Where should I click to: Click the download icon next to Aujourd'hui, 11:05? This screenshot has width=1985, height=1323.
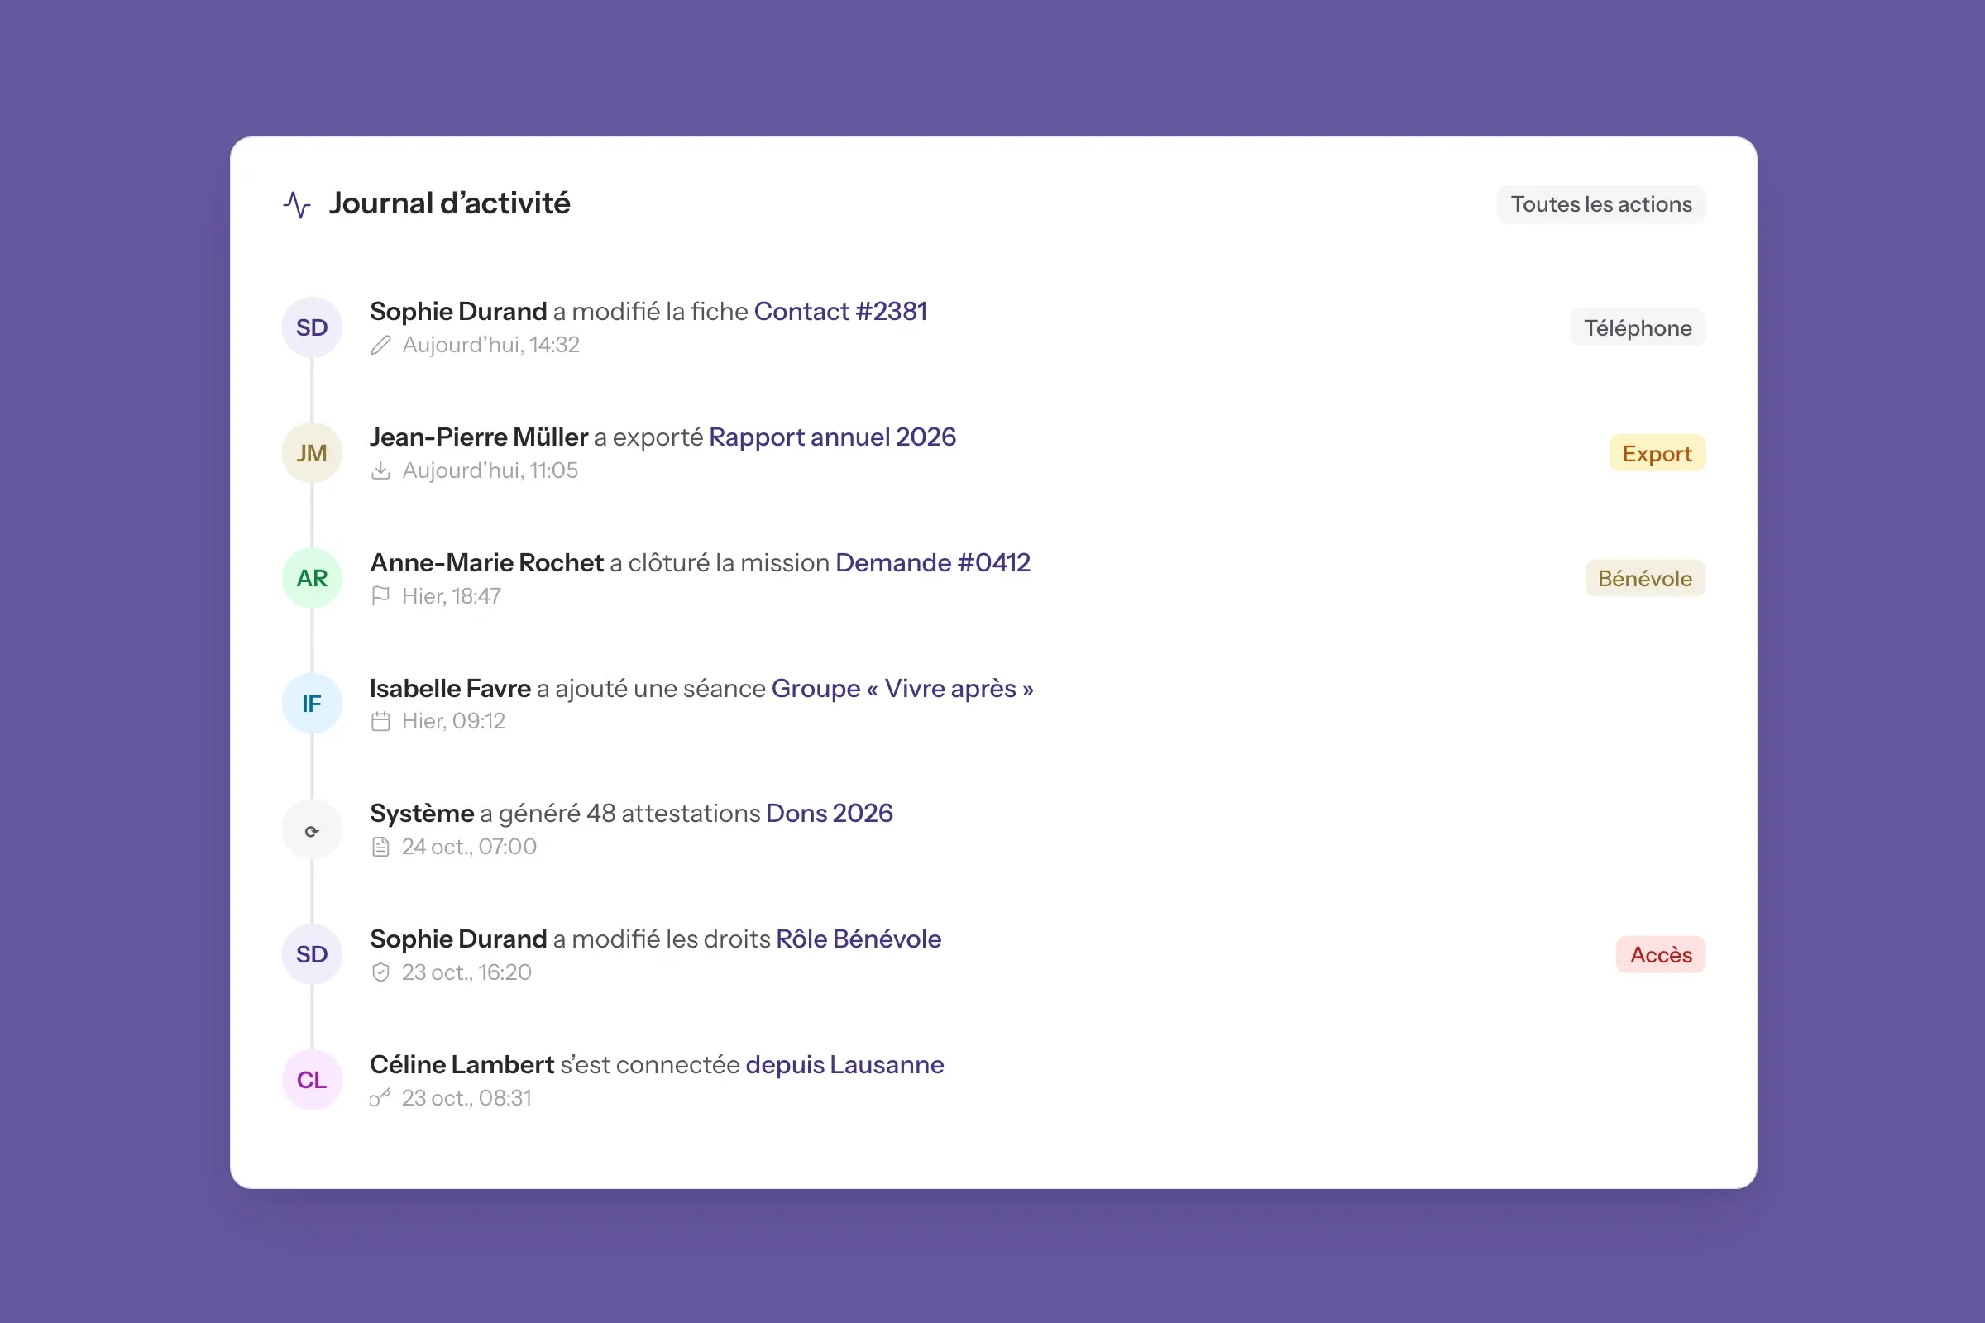pyautogui.click(x=380, y=470)
